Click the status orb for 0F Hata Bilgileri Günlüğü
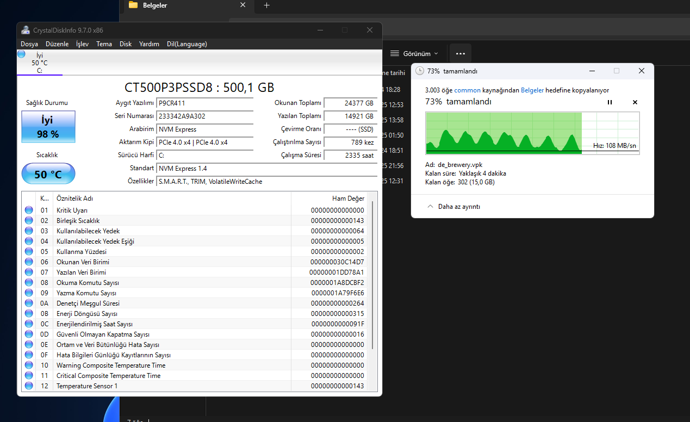Image resolution: width=690 pixels, height=422 pixels. [x=29, y=355]
